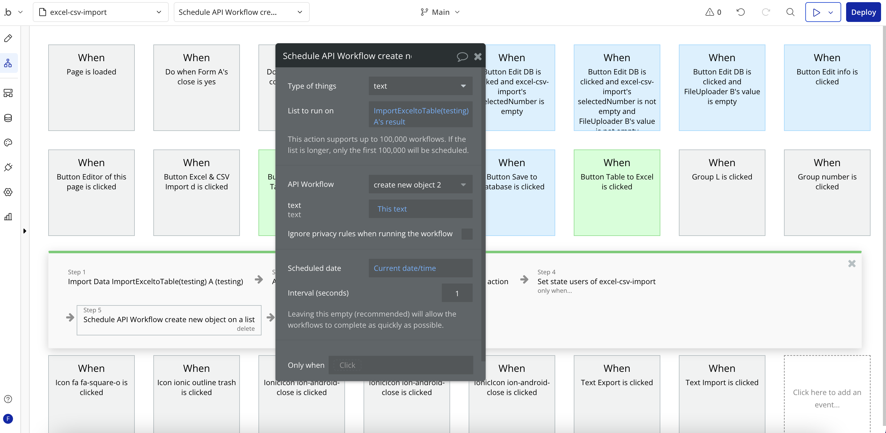Open the excel-csv-import page selector
Image resolution: width=886 pixels, height=433 pixels.
pyautogui.click(x=100, y=12)
